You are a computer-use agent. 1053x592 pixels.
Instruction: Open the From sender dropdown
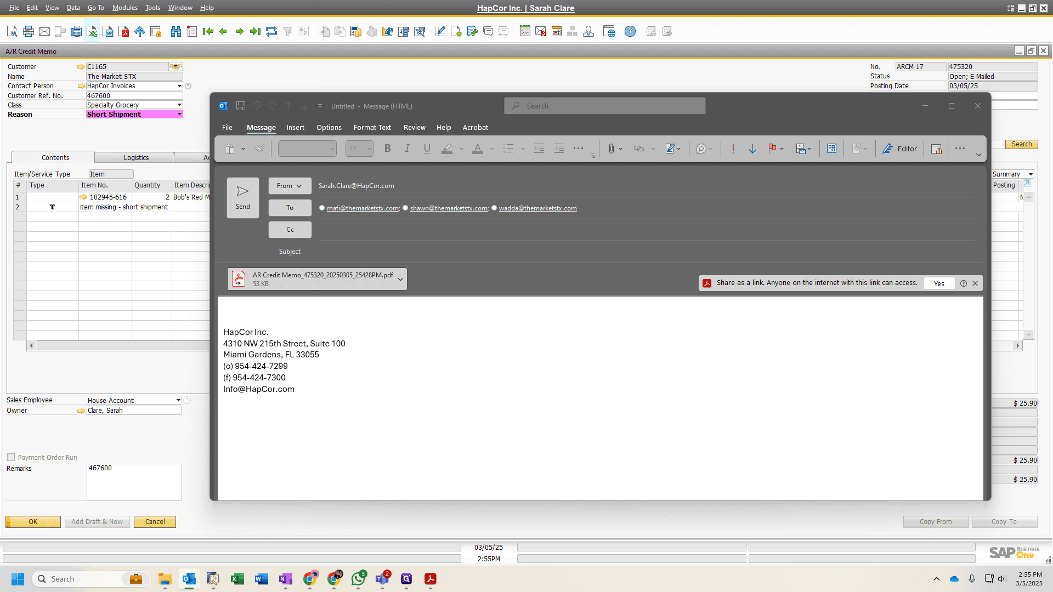coord(290,186)
